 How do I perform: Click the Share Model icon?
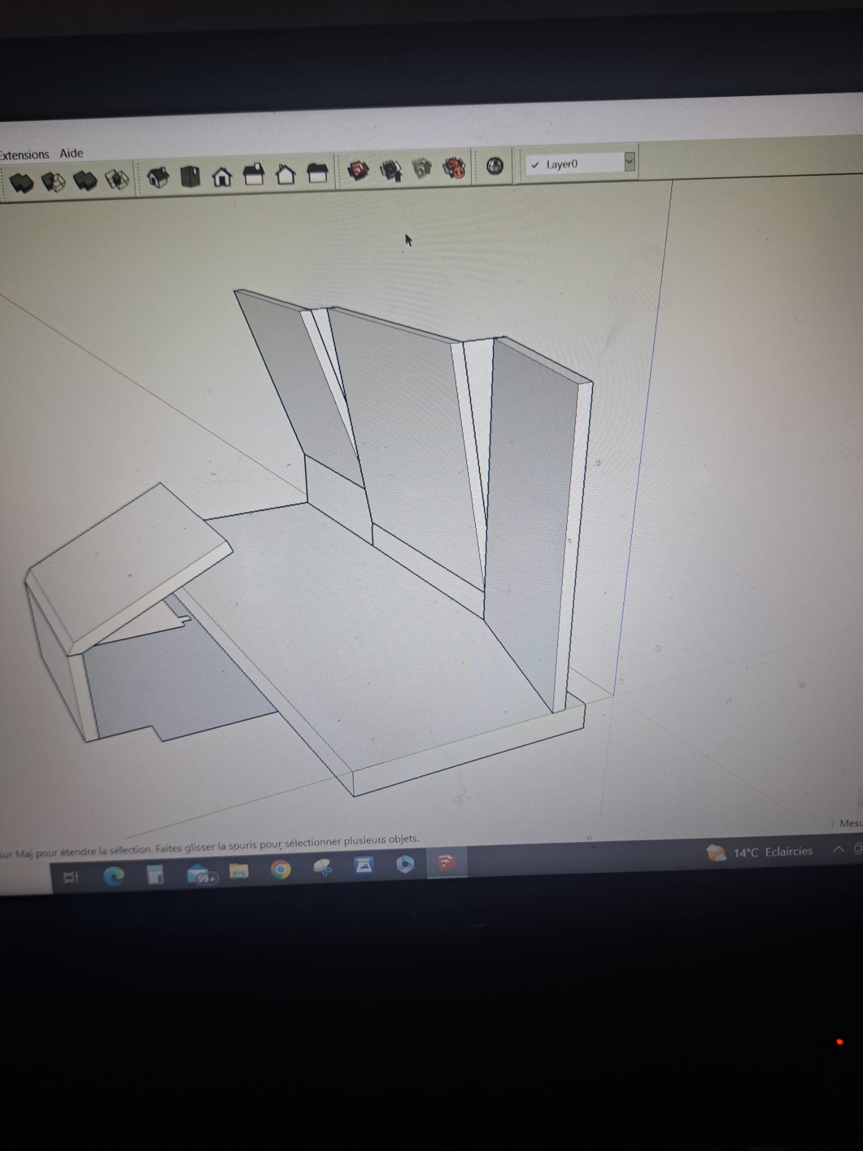(x=391, y=169)
